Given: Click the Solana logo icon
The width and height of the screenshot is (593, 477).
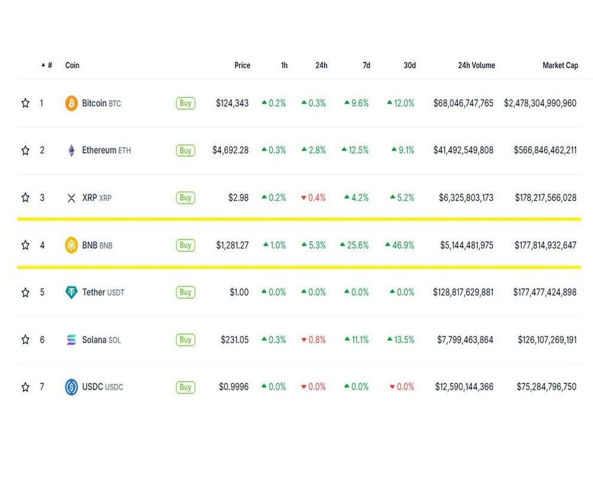Looking at the screenshot, I should click(x=72, y=340).
